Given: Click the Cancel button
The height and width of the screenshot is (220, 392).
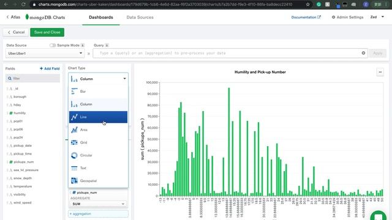Looking at the screenshot, I should (16, 32).
